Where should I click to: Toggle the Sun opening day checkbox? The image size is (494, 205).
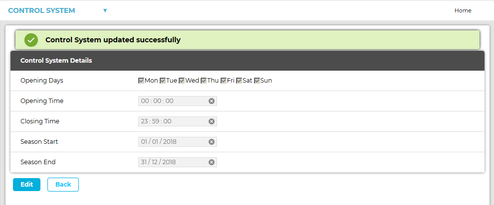pyautogui.click(x=257, y=81)
